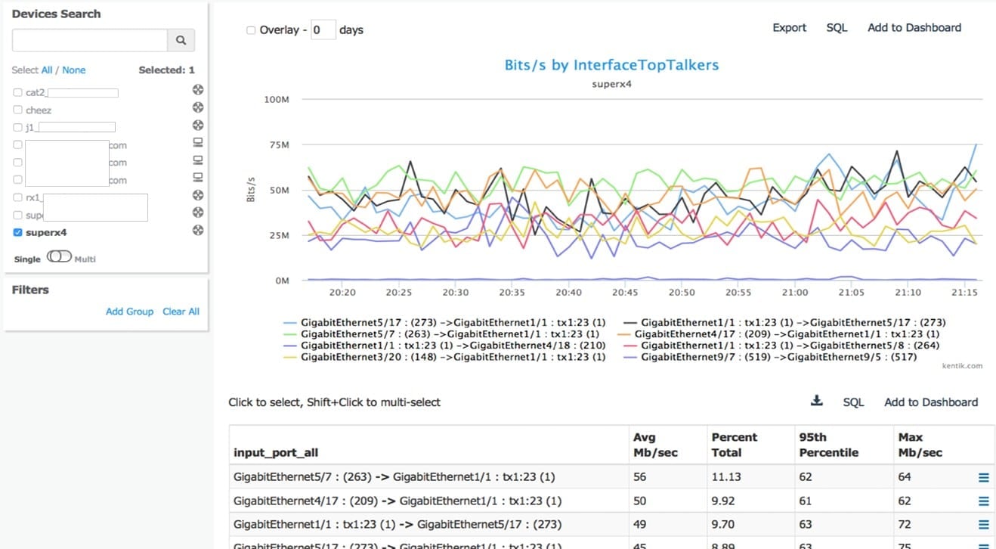The height and width of the screenshot is (549, 996).
Task: Toggle the yellow GigabitEthernet3/20 (148) legend entry
Action: click(444, 357)
